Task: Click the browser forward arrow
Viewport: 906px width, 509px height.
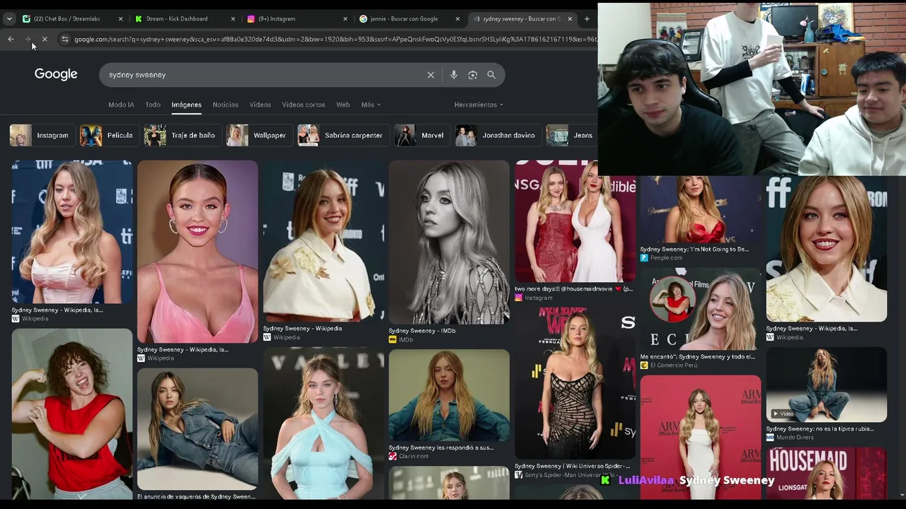Action: pyautogui.click(x=28, y=39)
